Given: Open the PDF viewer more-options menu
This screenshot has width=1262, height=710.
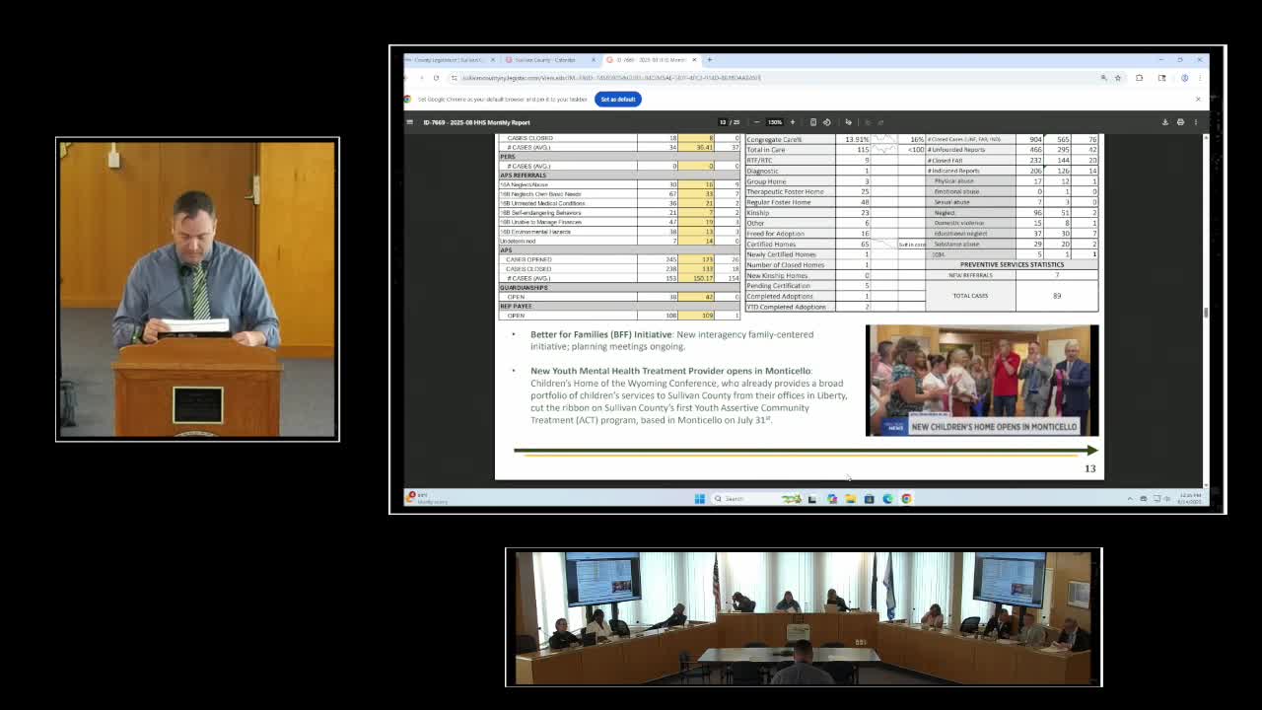Looking at the screenshot, I should click(x=1196, y=122).
